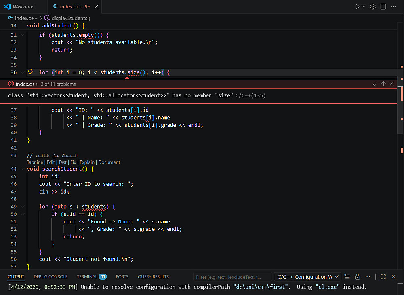The width and height of the screenshot is (404, 295).
Task: Open the TERMINAL panel tab
Action: (87, 277)
